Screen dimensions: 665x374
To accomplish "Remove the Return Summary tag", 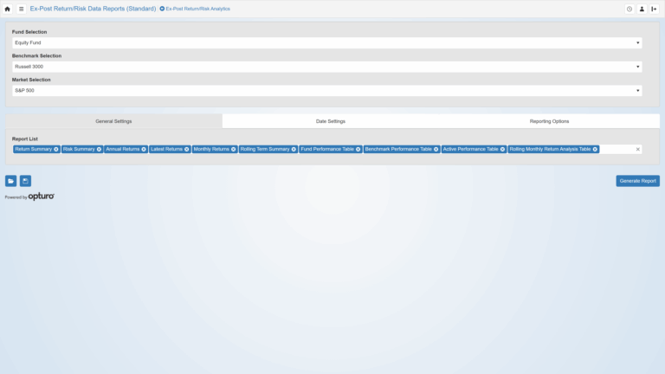I will point(56,149).
